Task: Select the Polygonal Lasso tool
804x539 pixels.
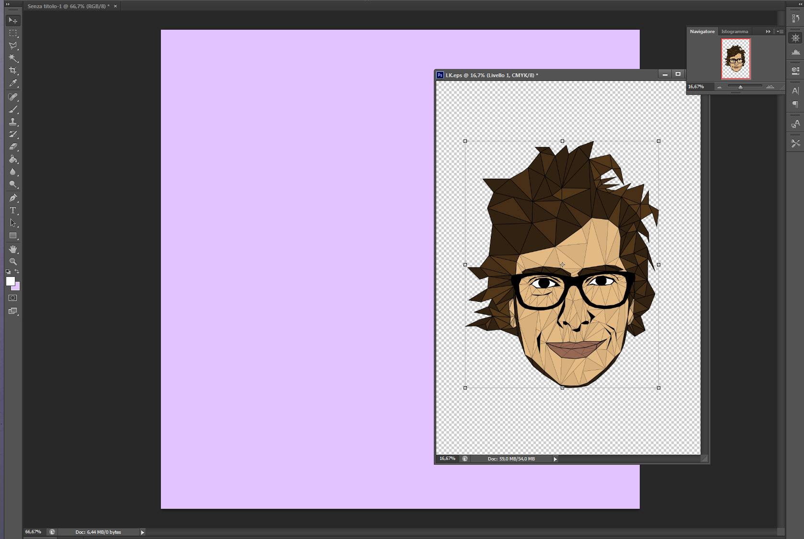Action: [13, 46]
